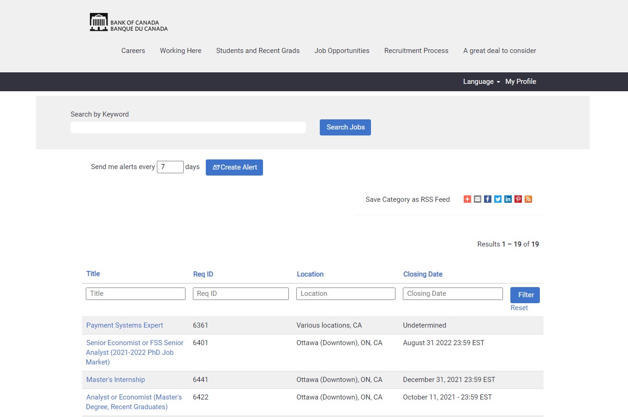Open the Payment Systems Expert job
This screenshot has height=417, width=628.
point(125,325)
